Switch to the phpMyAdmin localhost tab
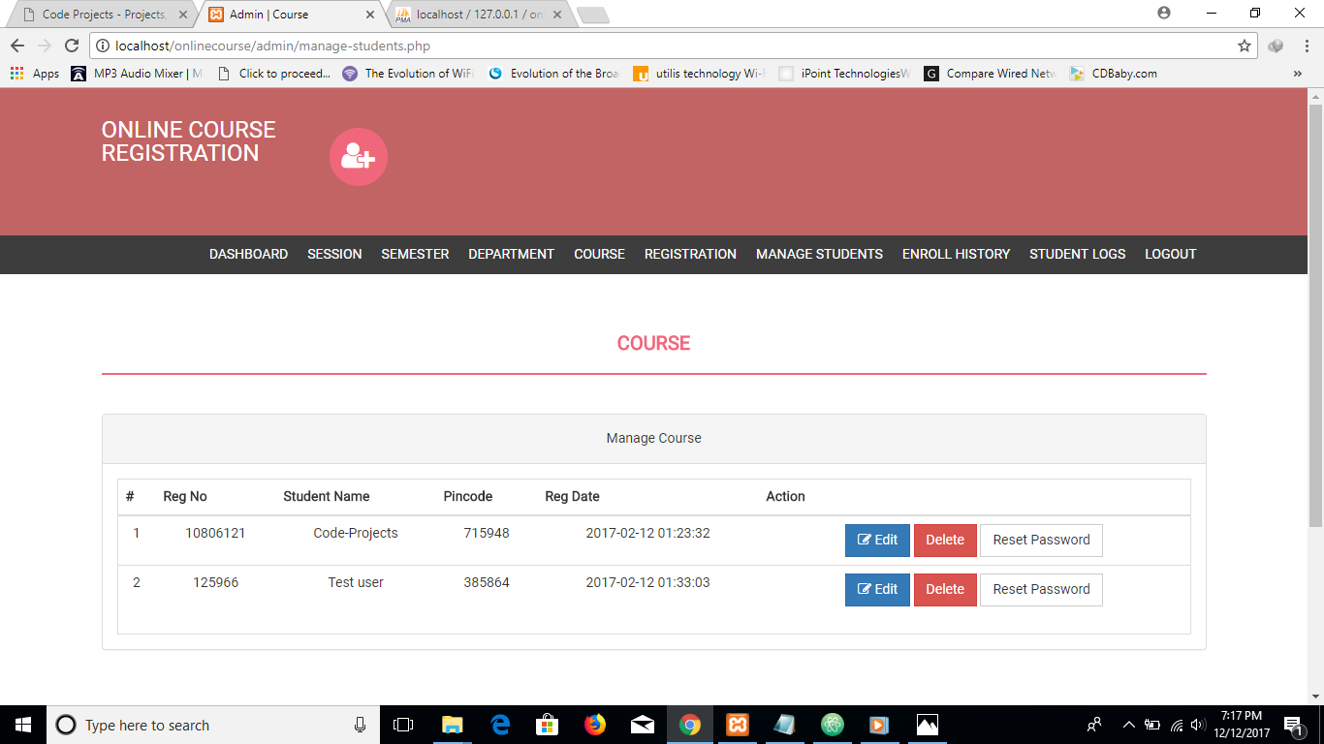Screen dimensions: 1324x744 pyautogui.click(x=479, y=15)
